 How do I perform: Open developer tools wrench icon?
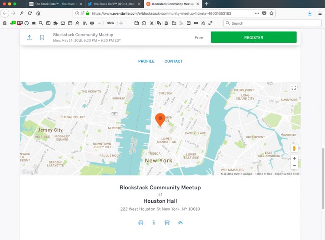[22, 13]
